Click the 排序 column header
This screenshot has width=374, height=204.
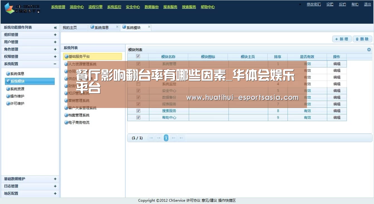coord(277,57)
